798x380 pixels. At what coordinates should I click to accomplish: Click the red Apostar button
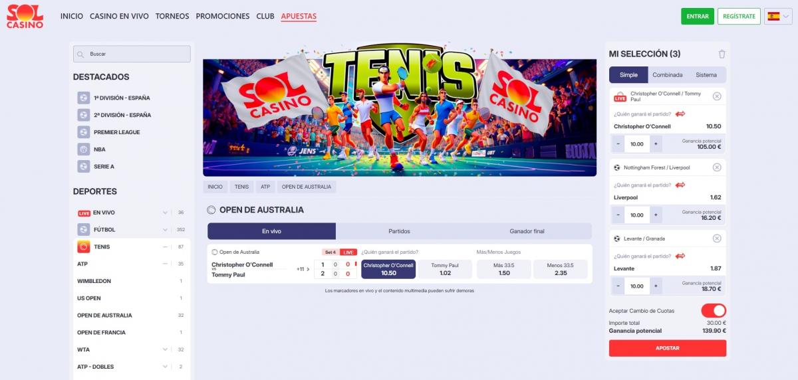[668, 348]
